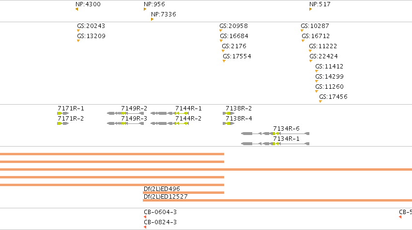Click the GS:13209 insertion triangle
The height and width of the screenshot is (230, 412).
(x=78, y=41)
